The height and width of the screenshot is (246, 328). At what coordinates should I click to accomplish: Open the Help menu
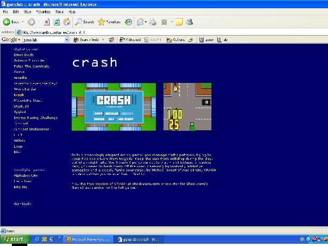(72, 12)
